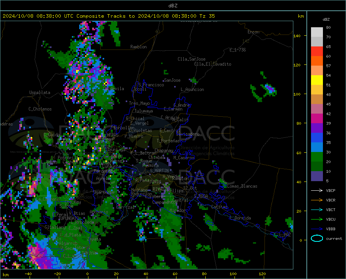The height and width of the screenshot is (279, 346).
Task: Click the 'Carrizal' map label
Action: tap(125, 207)
